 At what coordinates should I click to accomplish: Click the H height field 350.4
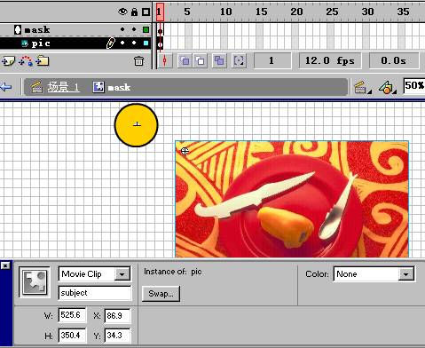click(73, 336)
